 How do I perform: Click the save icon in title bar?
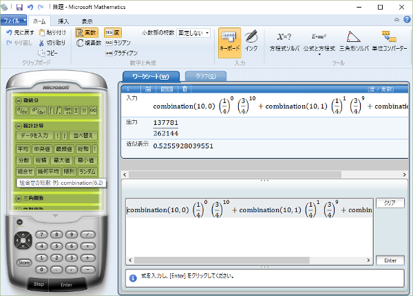pyautogui.click(x=19, y=7)
